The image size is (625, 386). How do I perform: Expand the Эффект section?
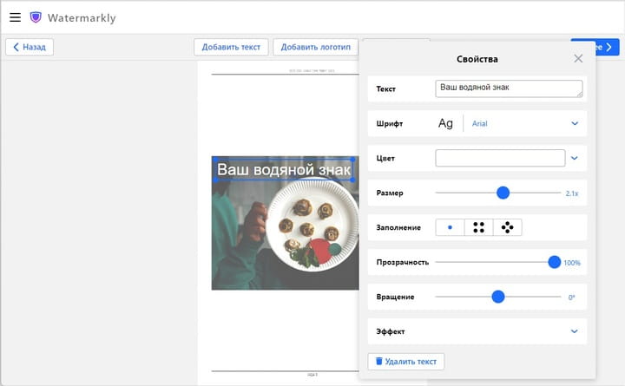coord(477,331)
